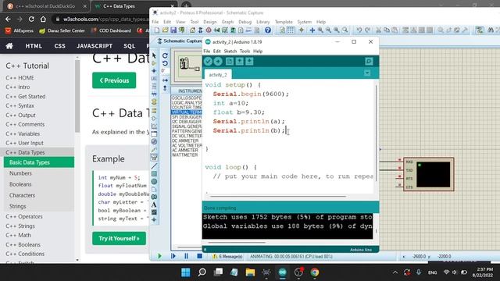
Task: Choose the 2D circle drawing tool in Proteus
Action: [154, 182]
